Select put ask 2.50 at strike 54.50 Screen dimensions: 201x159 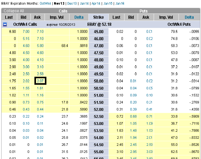coord(149,145)
